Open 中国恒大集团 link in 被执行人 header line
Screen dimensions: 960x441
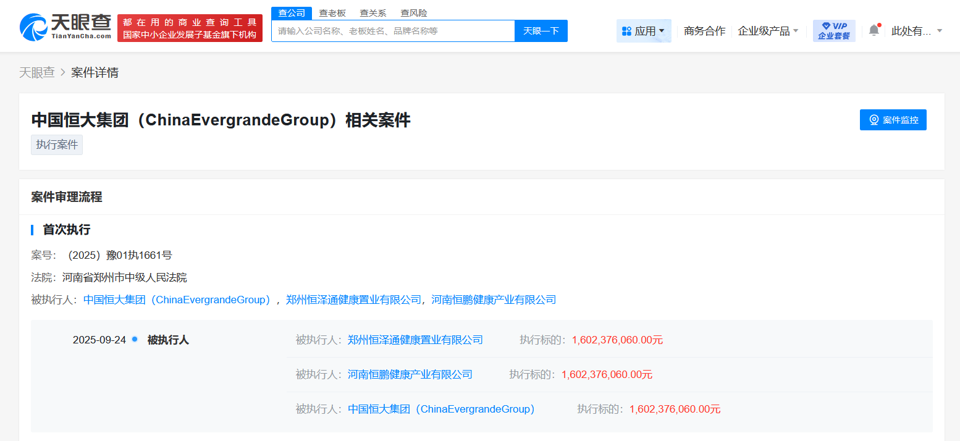177,300
